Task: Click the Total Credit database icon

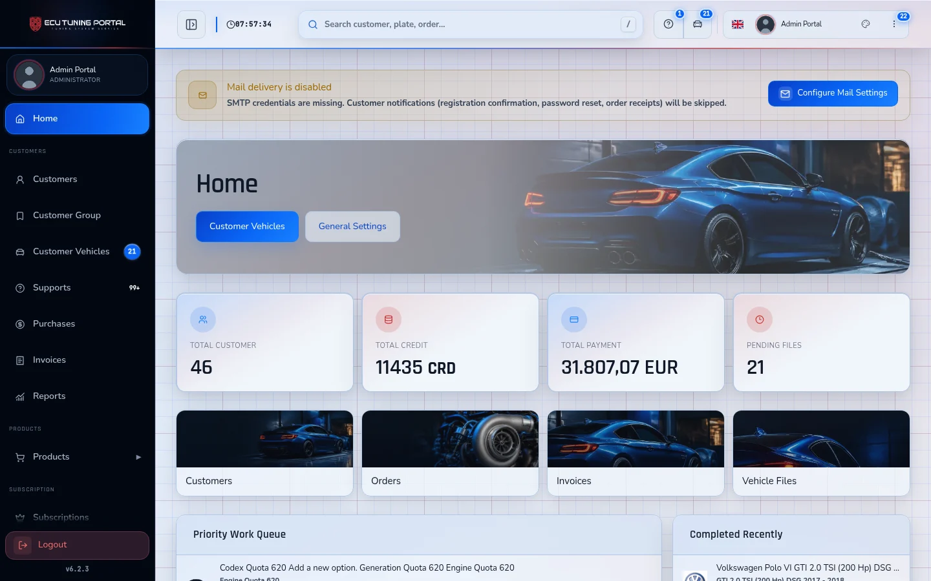Action: [x=389, y=320]
